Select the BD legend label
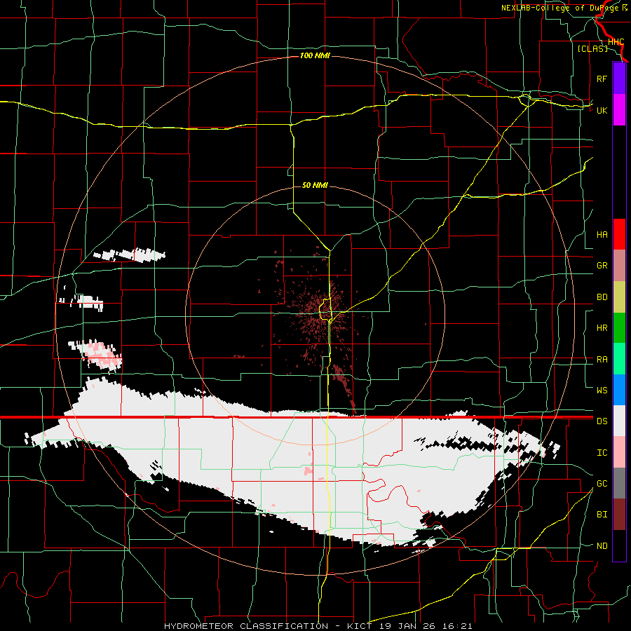This screenshot has height=631, width=631. click(x=602, y=297)
